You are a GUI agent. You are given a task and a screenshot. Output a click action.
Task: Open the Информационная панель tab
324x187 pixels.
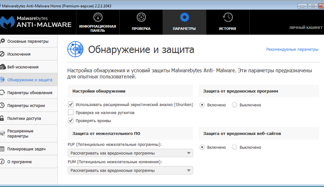(x=98, y=22)
